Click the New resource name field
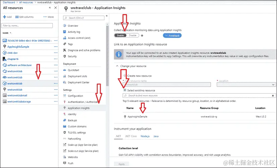 click(167, 85)
